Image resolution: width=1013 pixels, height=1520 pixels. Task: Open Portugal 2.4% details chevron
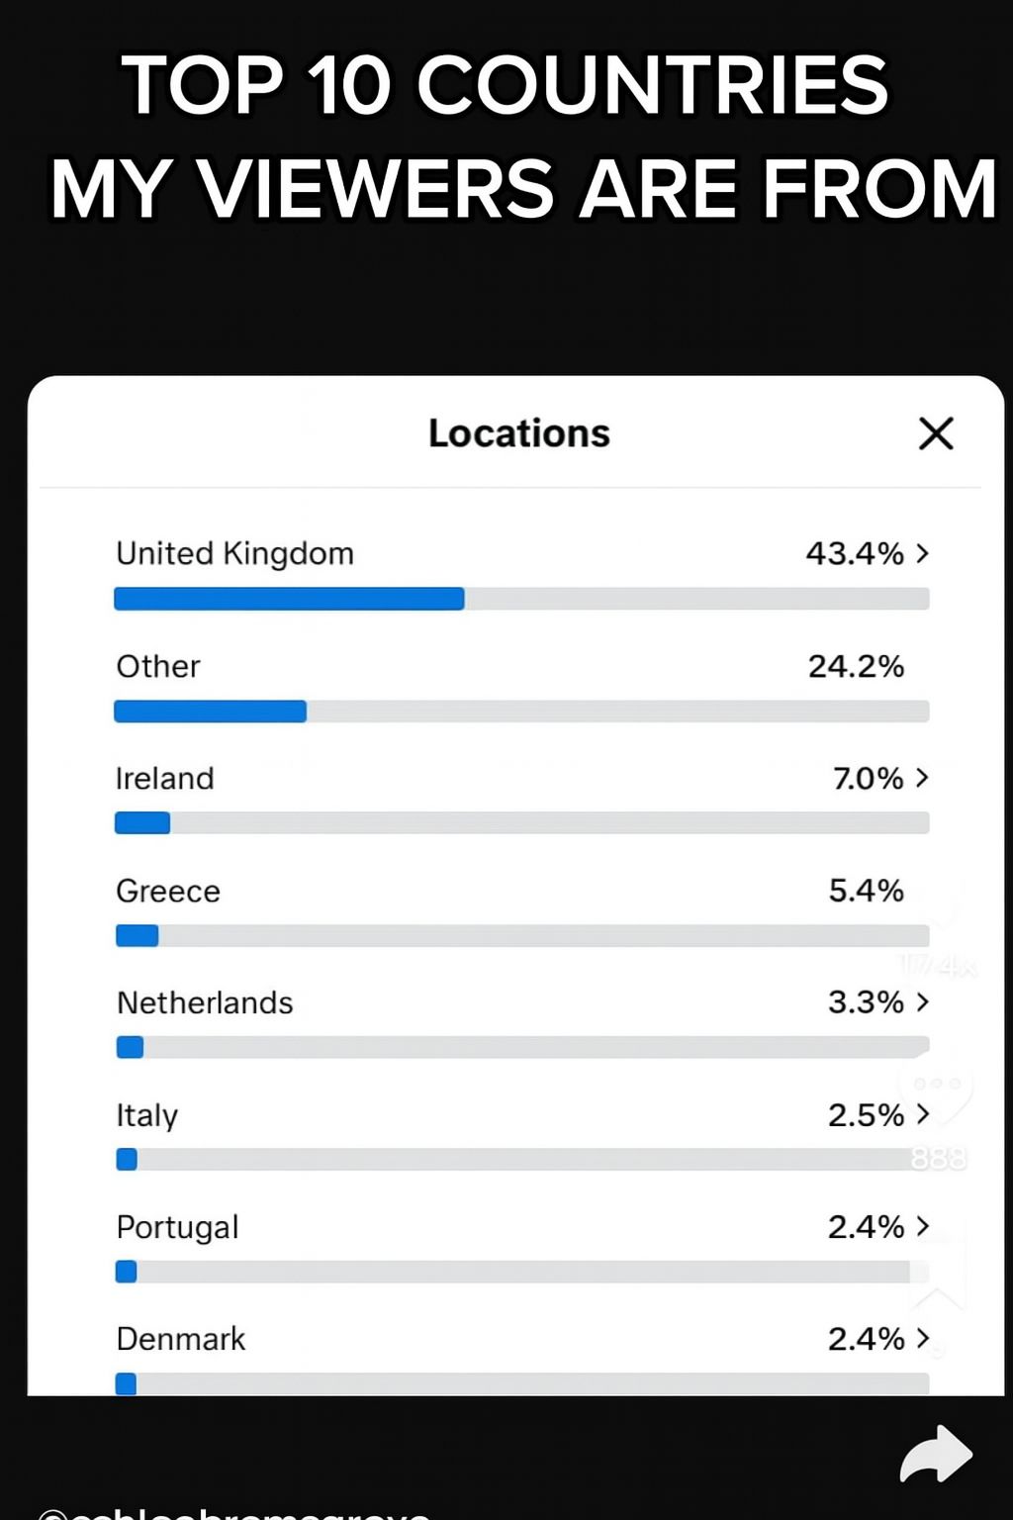pos(922,1226)
